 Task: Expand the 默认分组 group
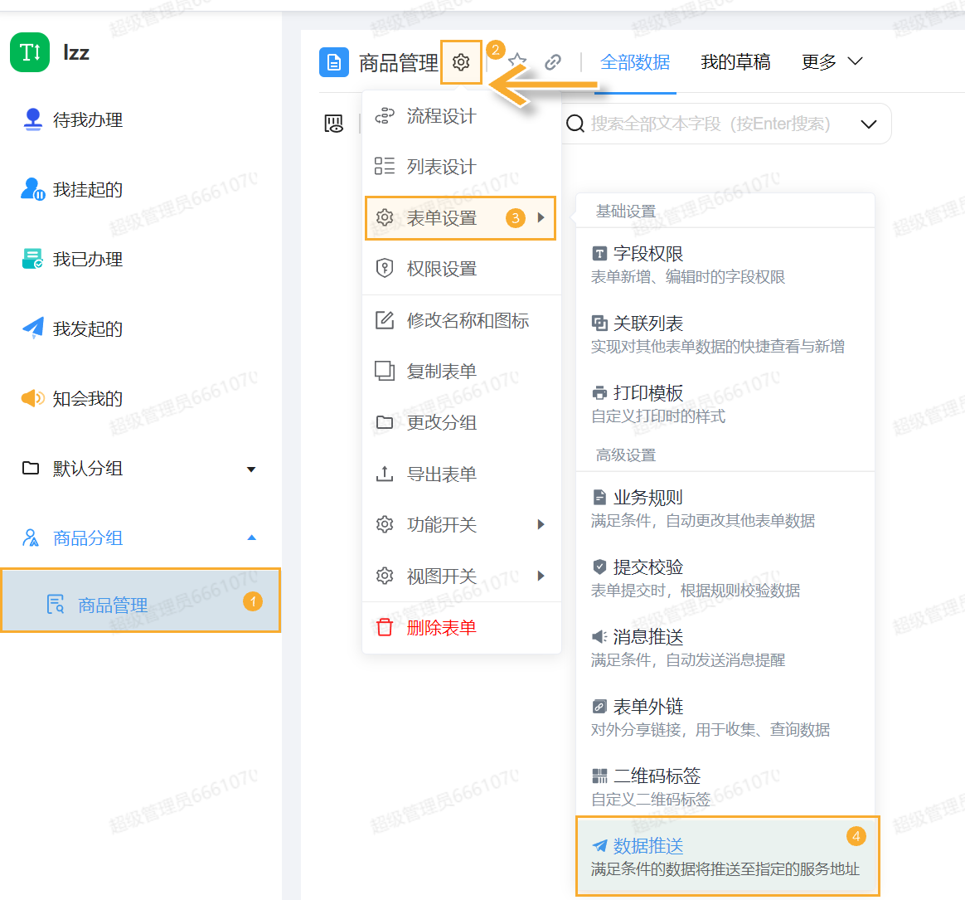252,468
